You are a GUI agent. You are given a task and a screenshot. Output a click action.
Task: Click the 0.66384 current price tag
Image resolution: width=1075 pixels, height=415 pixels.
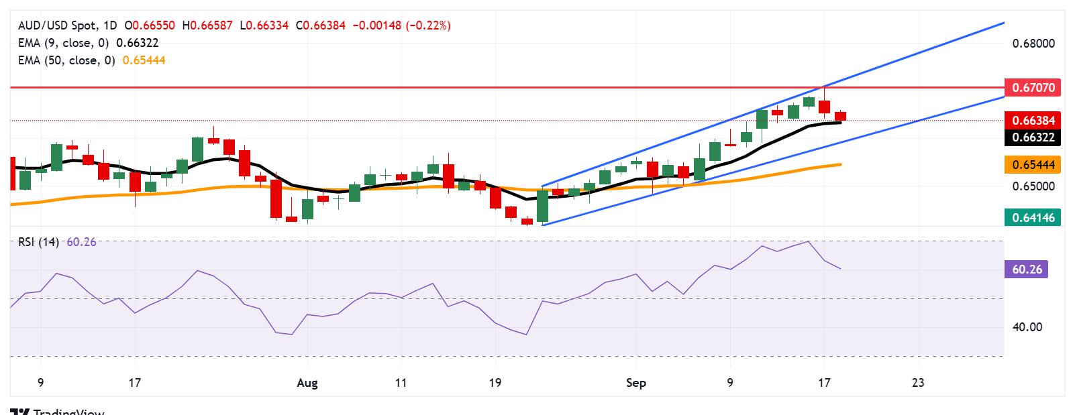tap(1032, 121)
